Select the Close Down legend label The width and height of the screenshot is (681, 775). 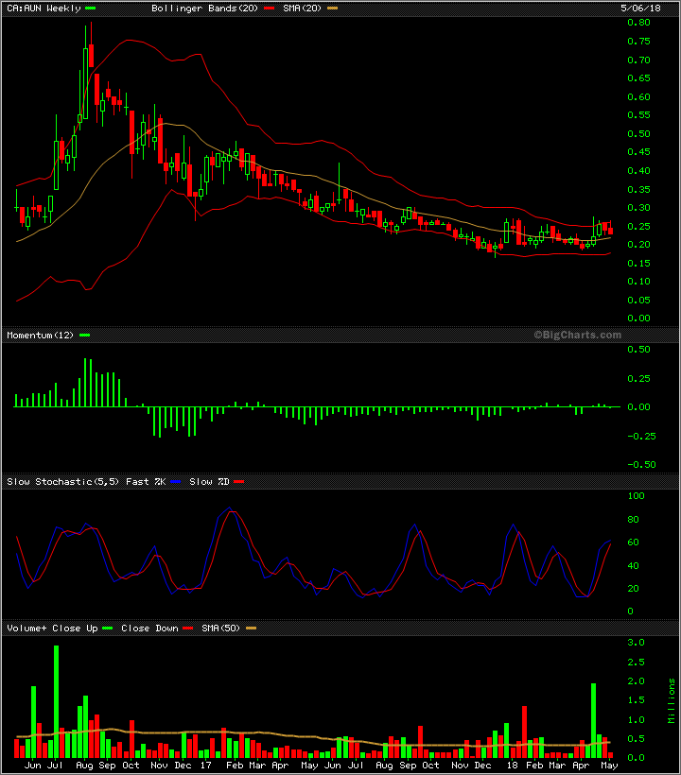[149, 629]
